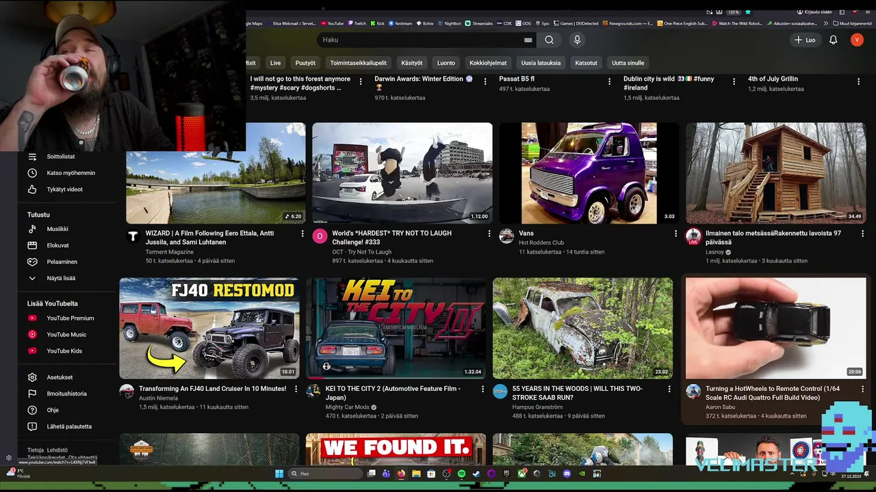
Task: Select the Uusia latauksia filter chip
Action: (541, 63)
